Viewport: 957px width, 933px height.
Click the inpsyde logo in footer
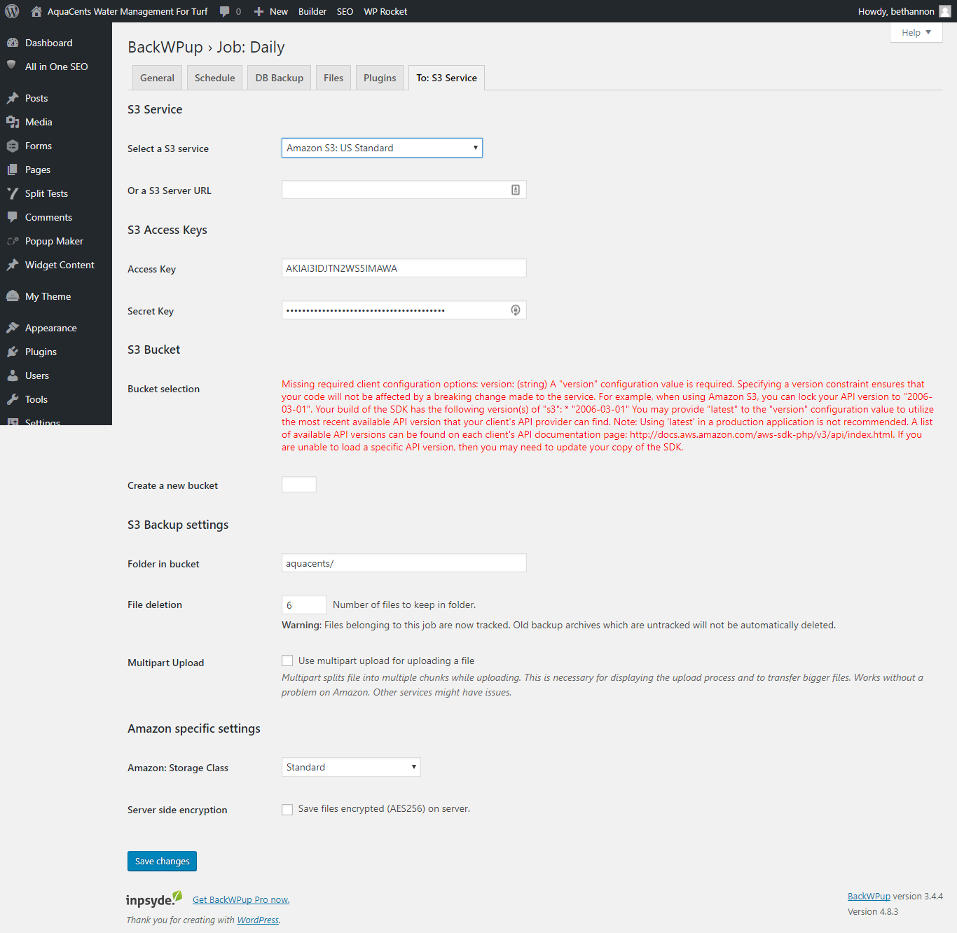154,899
